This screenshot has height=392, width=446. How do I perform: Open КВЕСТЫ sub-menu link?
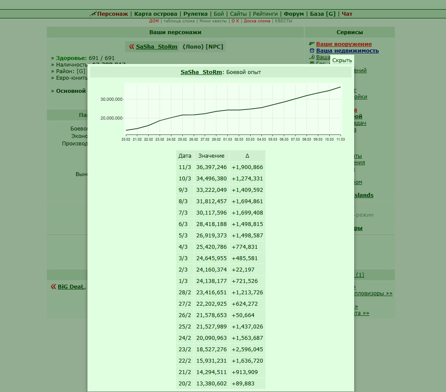(283, 21)
